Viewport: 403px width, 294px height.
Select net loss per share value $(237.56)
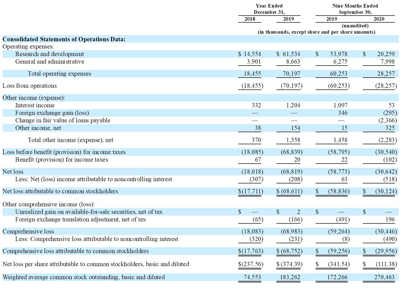pos(251,264)
